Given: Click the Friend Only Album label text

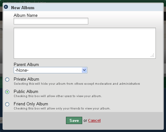Looking at the screenshot, I should click(x=31, y=104).
